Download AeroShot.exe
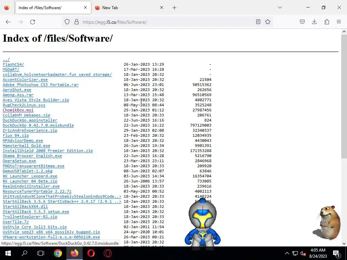The image size is (347, 260). [x=17, y=90]
